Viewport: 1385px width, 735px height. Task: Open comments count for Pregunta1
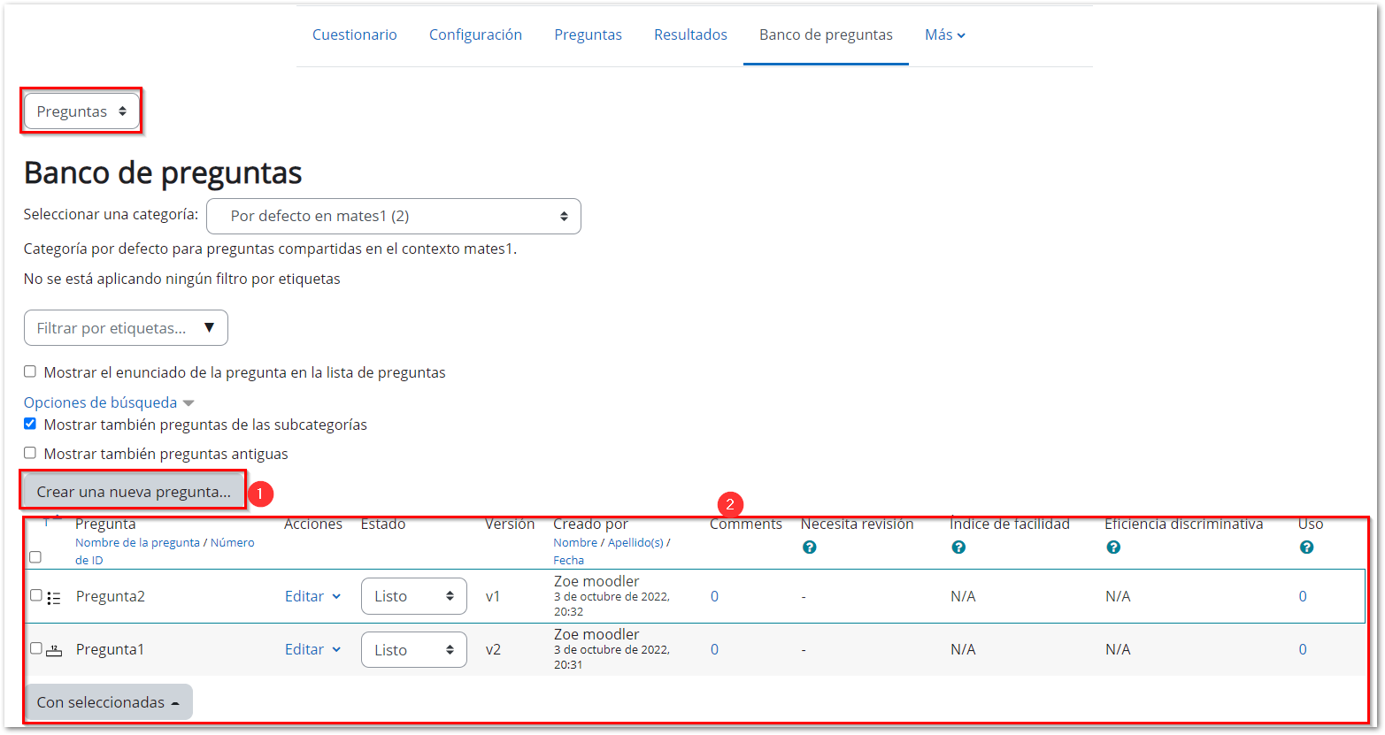[x=714, y=649]
